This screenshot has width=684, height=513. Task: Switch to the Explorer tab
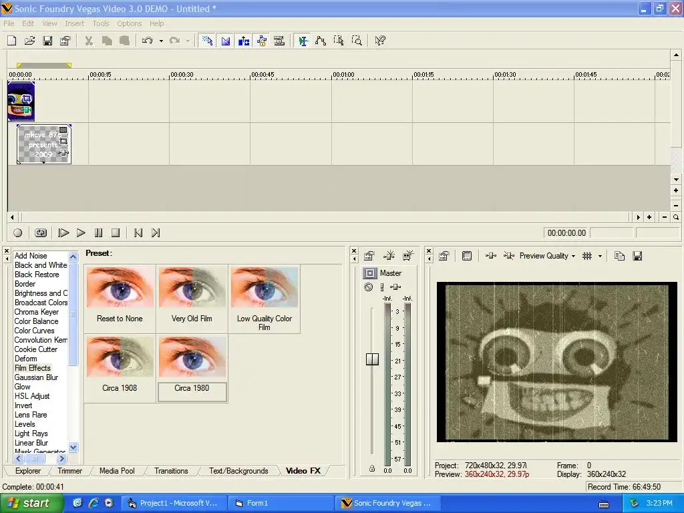(28, 471)
